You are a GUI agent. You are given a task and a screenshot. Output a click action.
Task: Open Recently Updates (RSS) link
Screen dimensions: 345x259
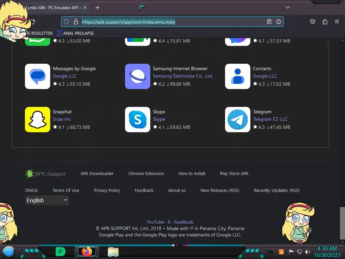coord(277,190)
